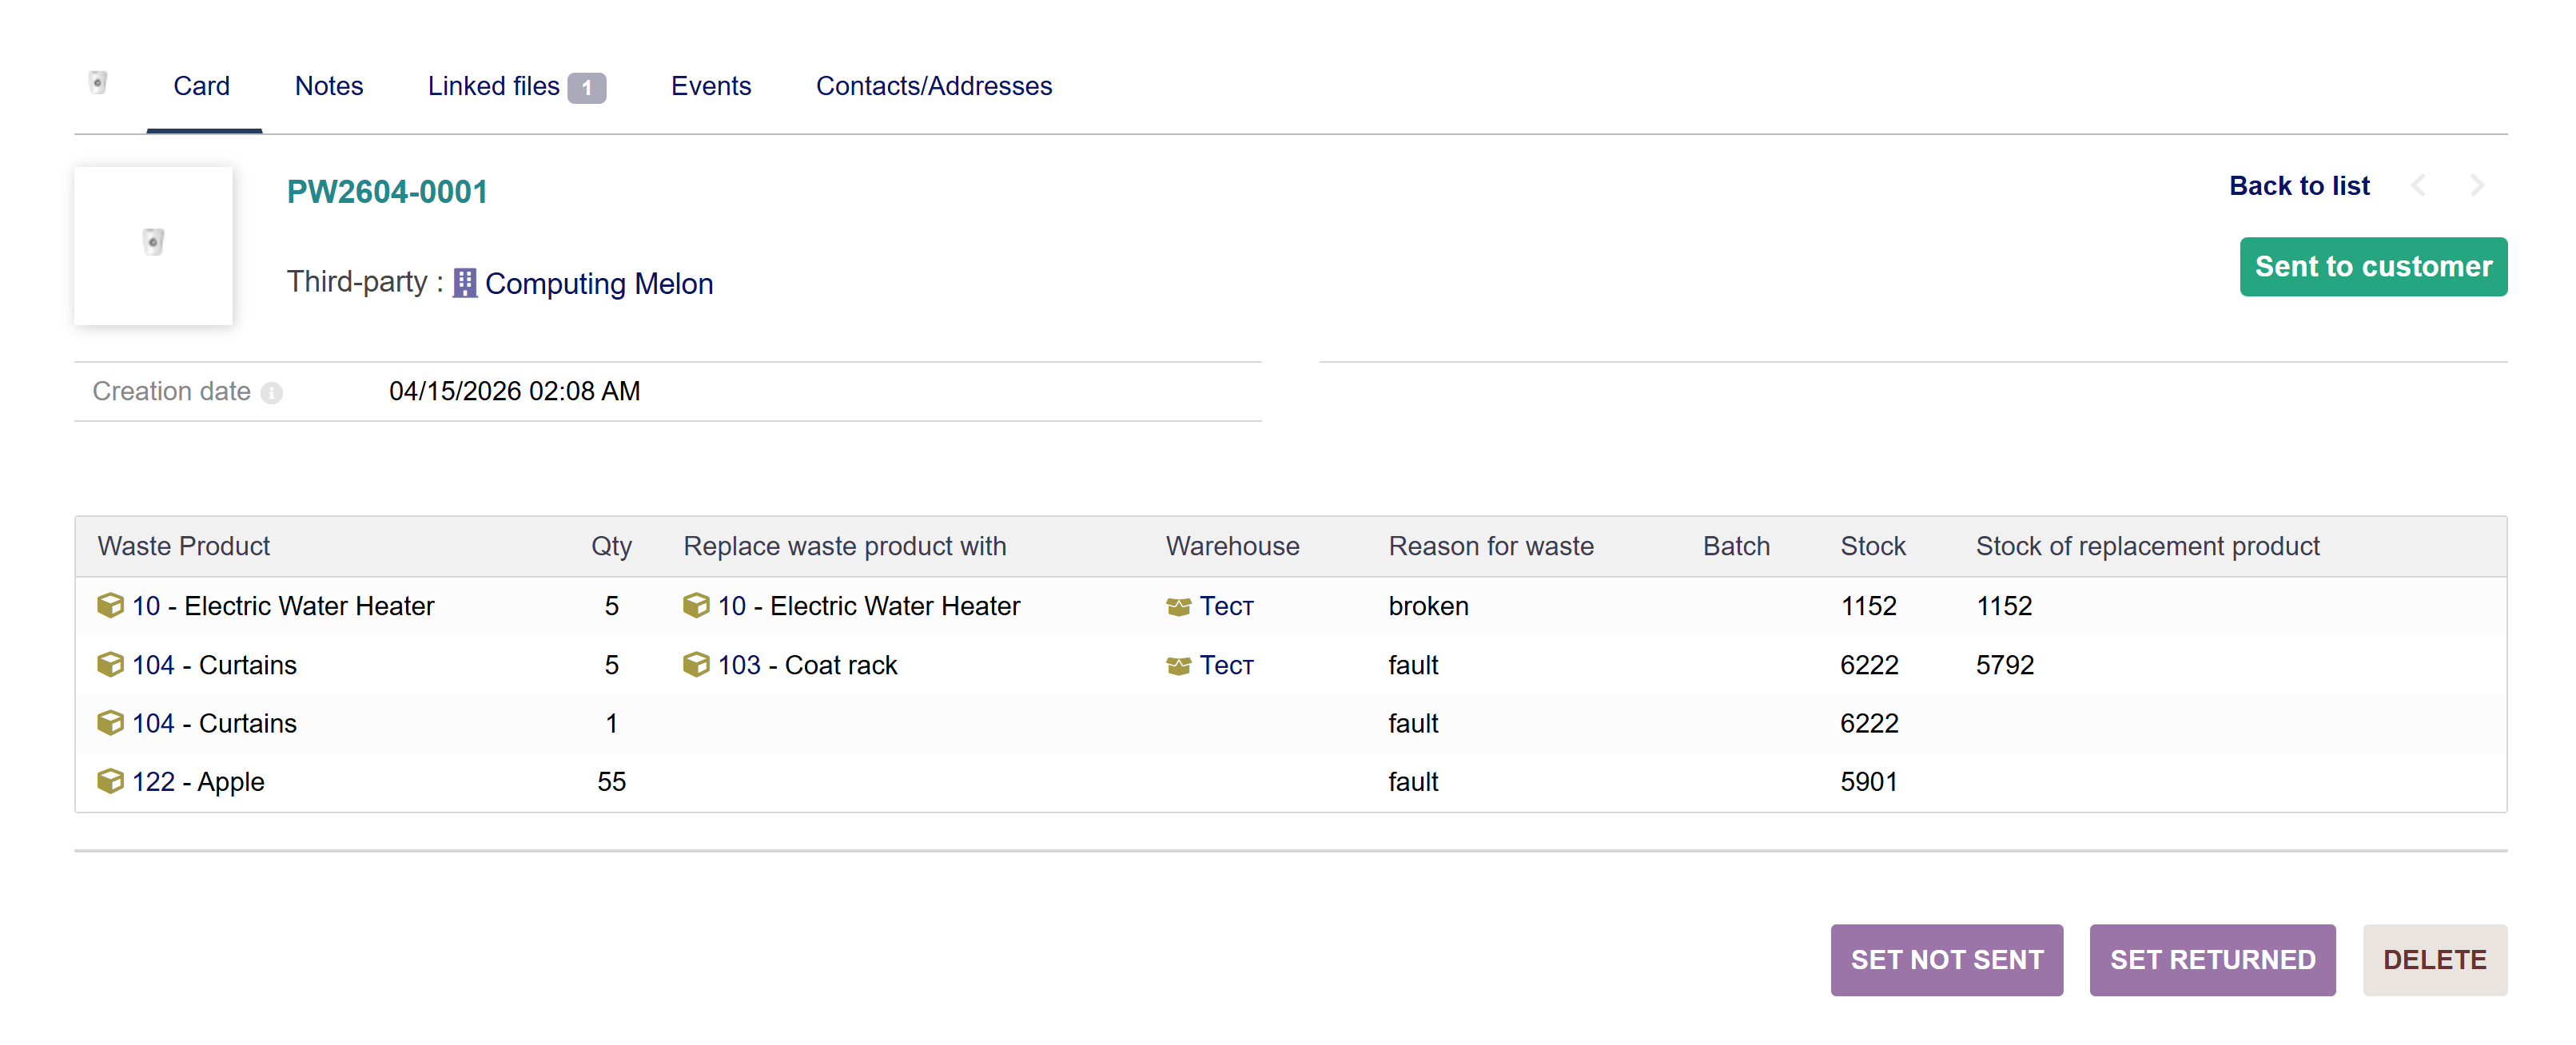Switch to the Notes tab
The height and width of the screenshot is (1045, 2576).
pyautogui.click(x=328, y=86)
